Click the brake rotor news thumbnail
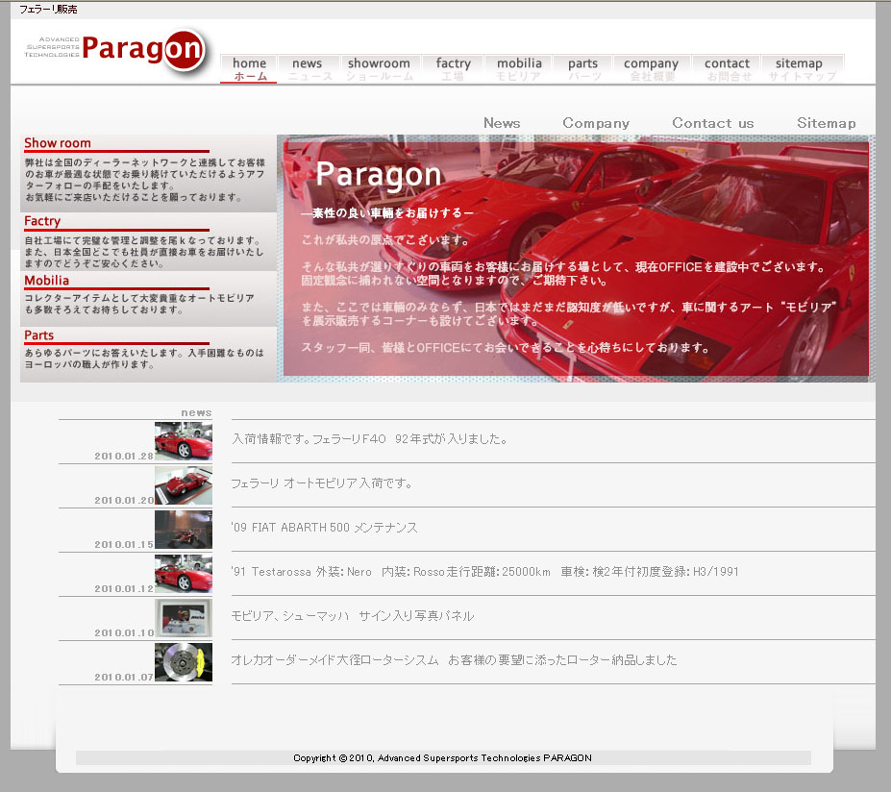Image resolution: width=891 pixels, height=792 pixels. click(184, 662)
